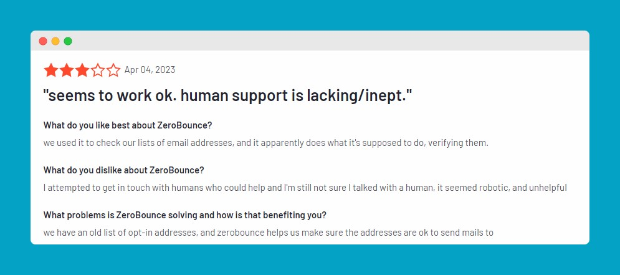Click the yellow minimize window dot
Viewport: 620px width, 275px height.
tap(55, 41)
